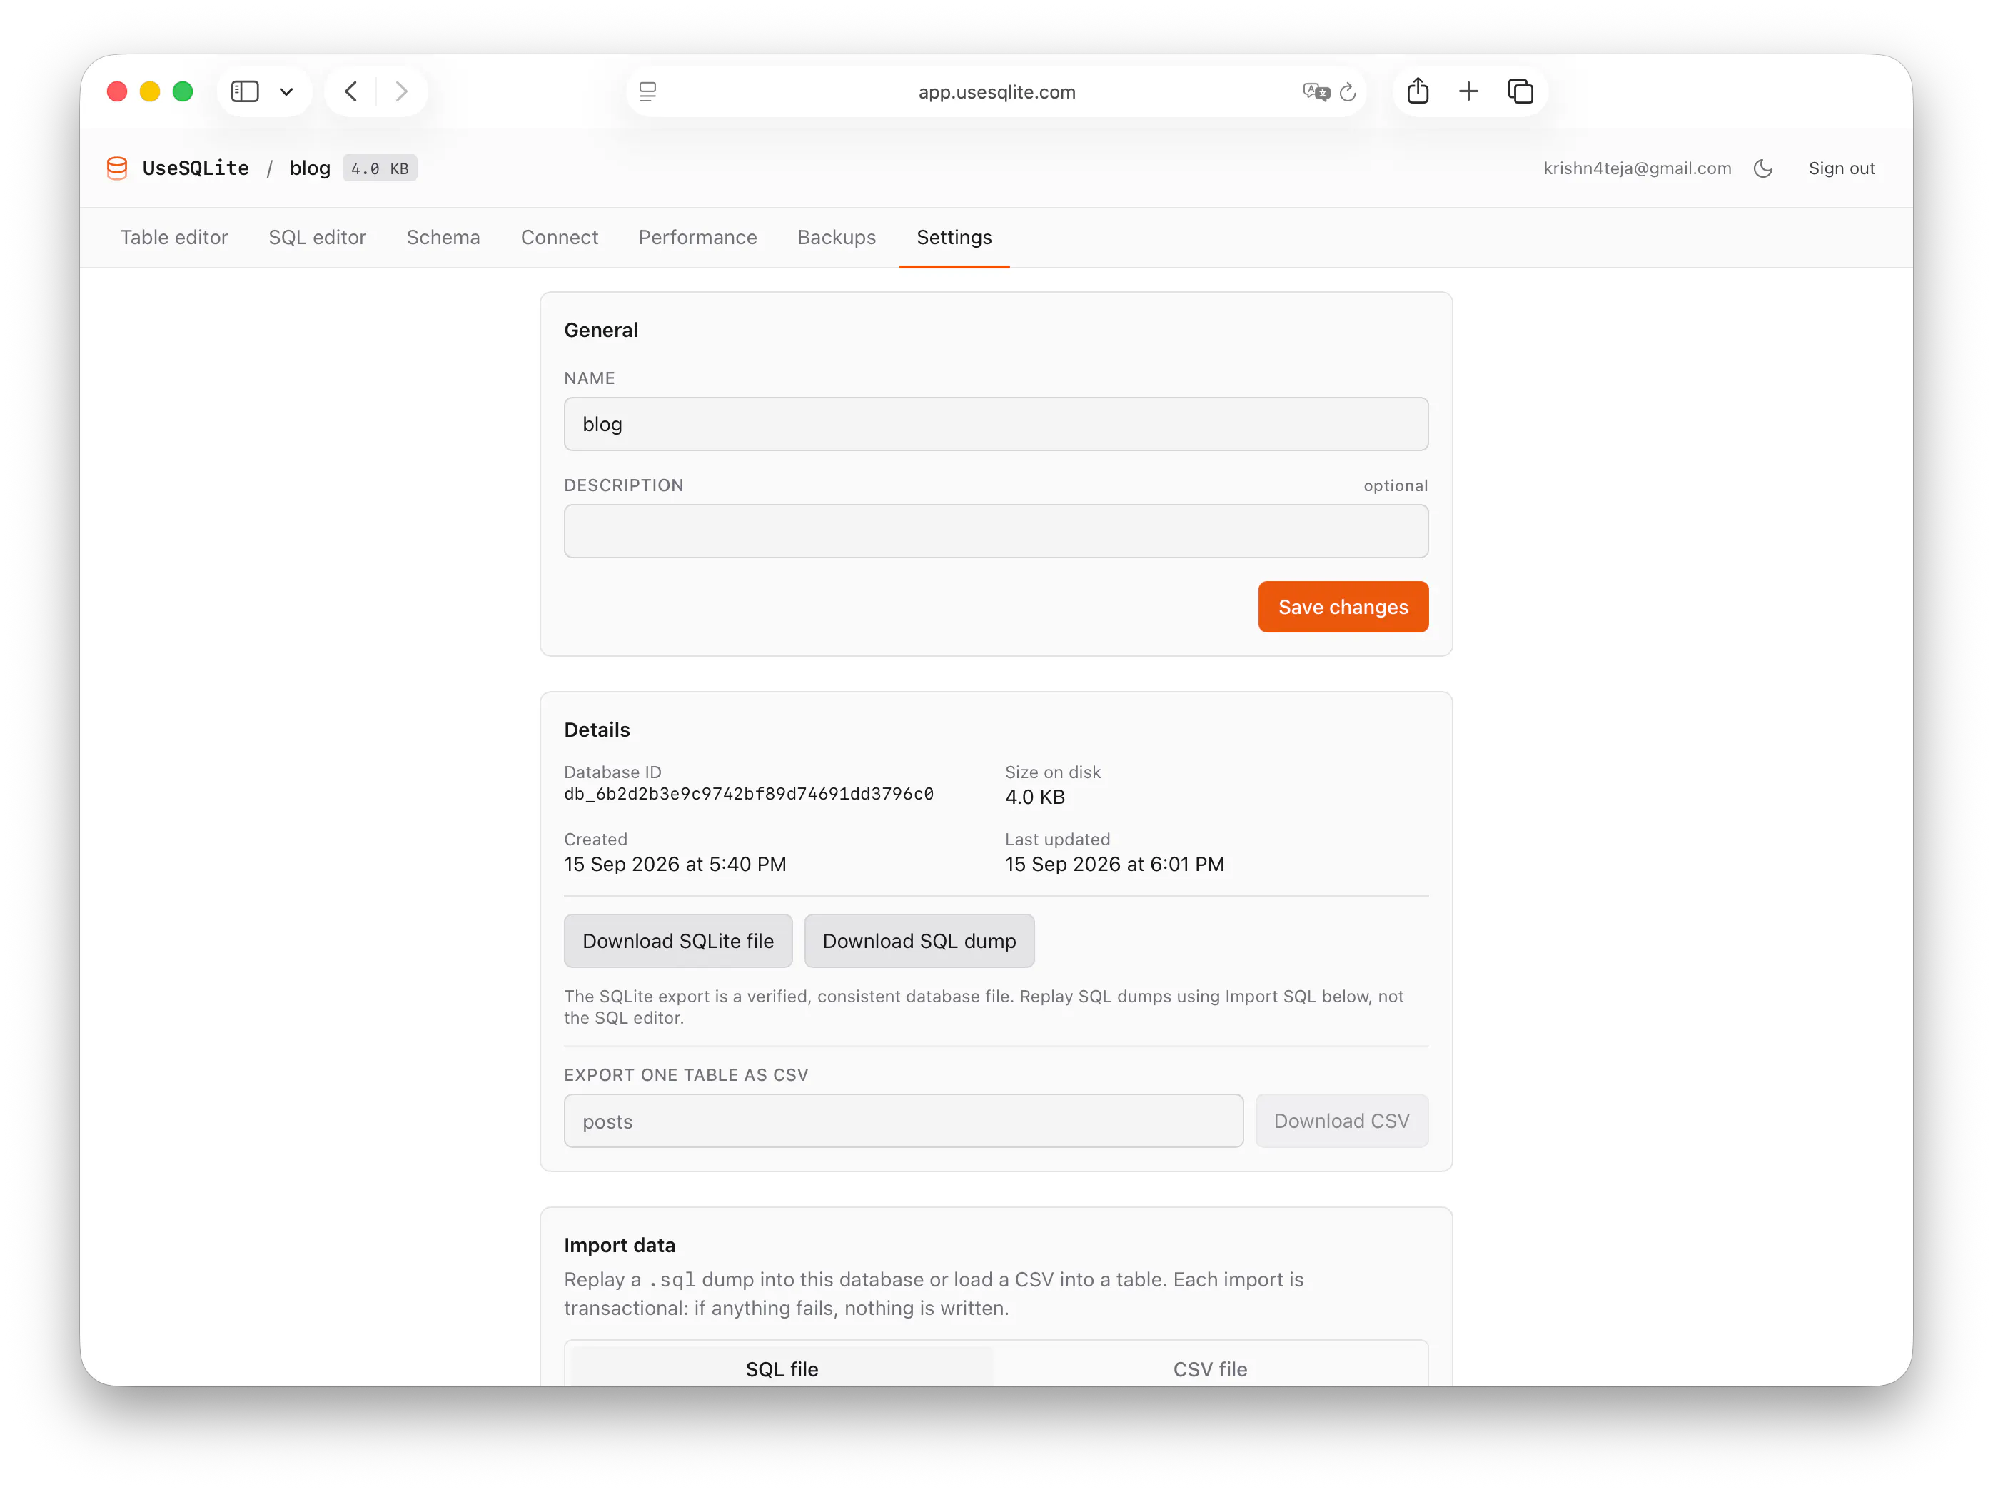Download the SQL dump

(x=919, y=941)
